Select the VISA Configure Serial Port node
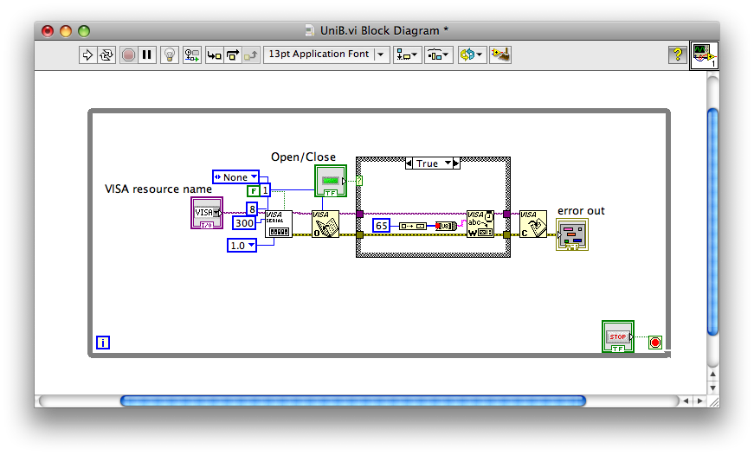Screen dimensions: 754x455 point(278,224)
